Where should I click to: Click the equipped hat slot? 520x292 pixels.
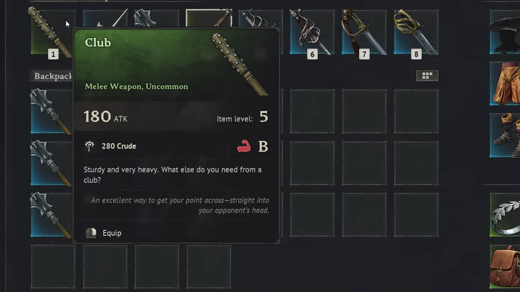coord(505,32)
